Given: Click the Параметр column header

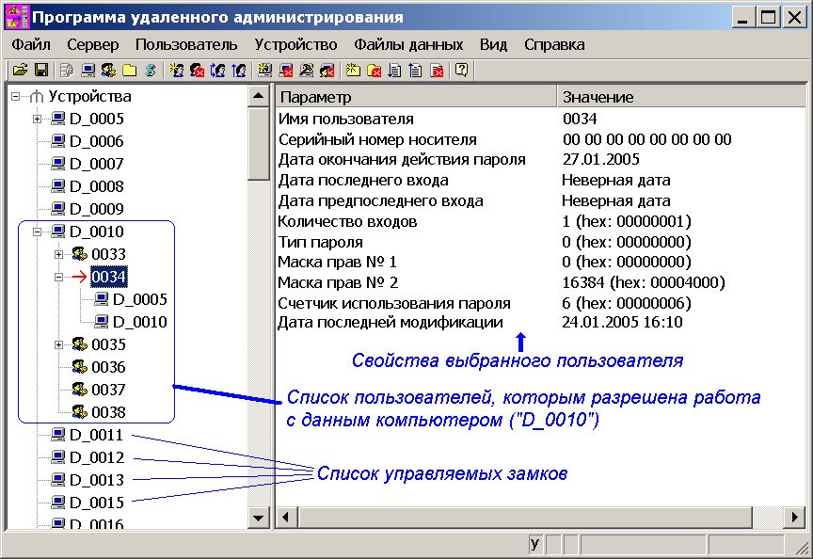Looking at the screenshot, I should [x=416, y=96].
